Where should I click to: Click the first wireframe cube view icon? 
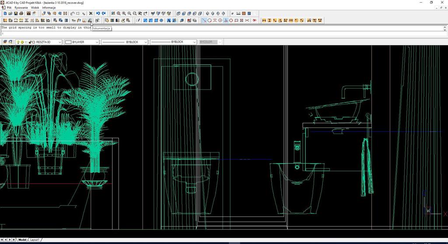[178, 14]
